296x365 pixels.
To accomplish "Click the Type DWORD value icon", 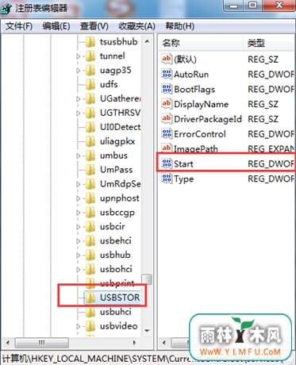I will (x=167, y=179).
